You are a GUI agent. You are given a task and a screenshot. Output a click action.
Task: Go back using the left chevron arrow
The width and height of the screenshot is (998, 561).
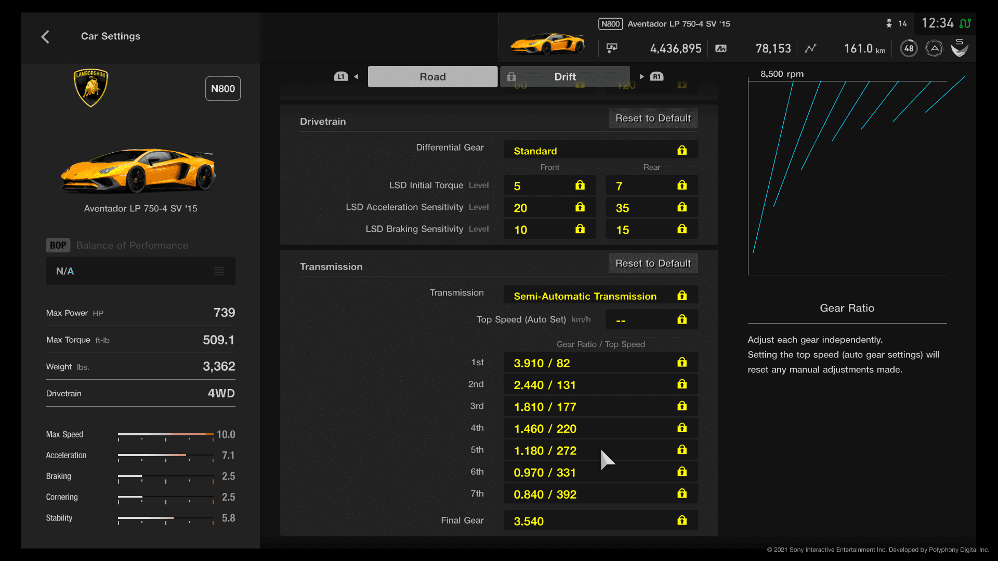(45, 37)
